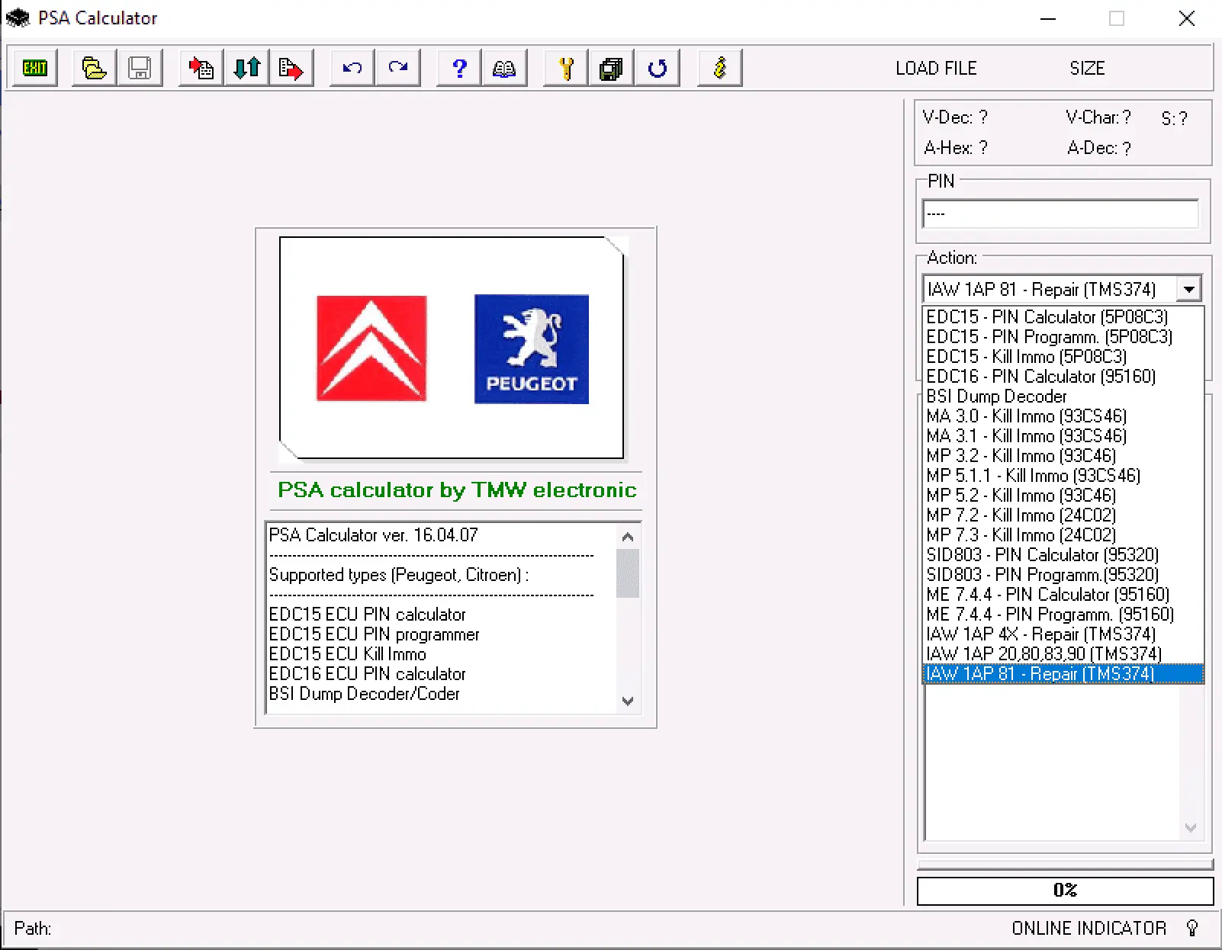Click into the PIN input field

pos(1060,213)
